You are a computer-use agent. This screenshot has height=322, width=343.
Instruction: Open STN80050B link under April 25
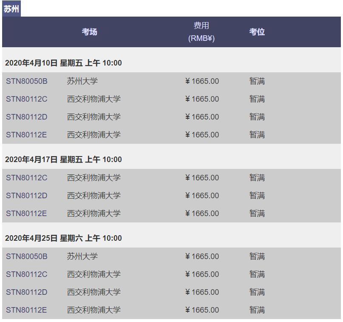coord(27,256)
